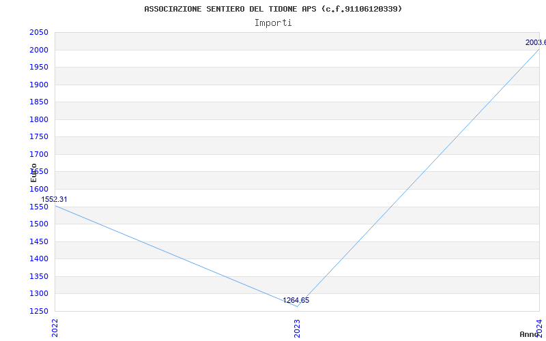Click the 1350 y-axis value
The width and height of the screenshot is (546, 341).
click(x=39, y=276)
